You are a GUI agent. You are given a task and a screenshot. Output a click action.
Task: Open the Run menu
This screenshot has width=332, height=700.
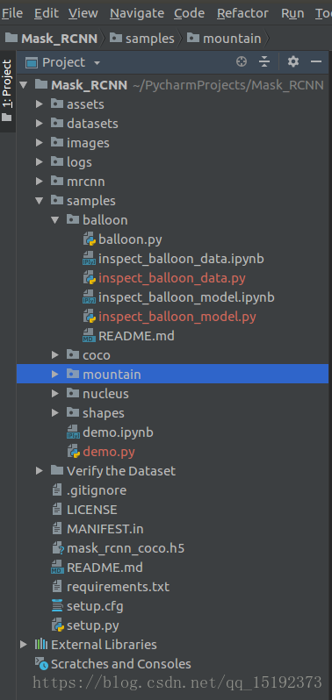pos(292,13)
